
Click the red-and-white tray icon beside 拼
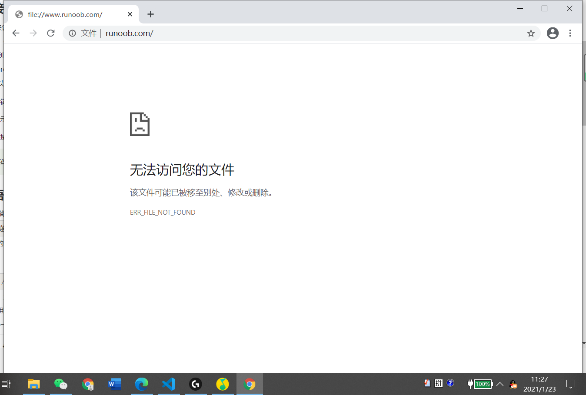pos(427,383)
